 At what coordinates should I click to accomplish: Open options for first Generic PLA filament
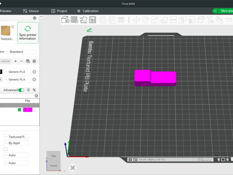click(x=34, y=72)
